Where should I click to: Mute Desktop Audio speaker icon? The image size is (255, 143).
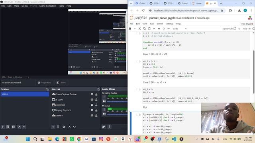(x=104, y=101)
